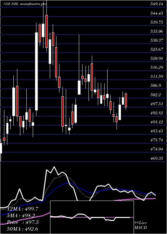Click the 502.2 price axis label
This screenshot has height=234, width=167.
[156, 95]
